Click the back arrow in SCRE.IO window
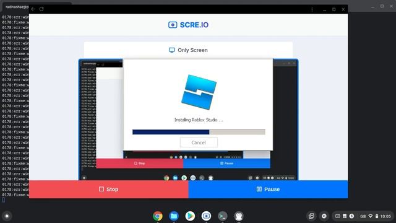Viewport: 396px width, 223px height. point(33,9)
